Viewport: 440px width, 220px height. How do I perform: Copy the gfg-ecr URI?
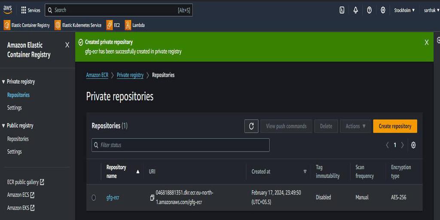pyautogui.click(x=152, y=198)
